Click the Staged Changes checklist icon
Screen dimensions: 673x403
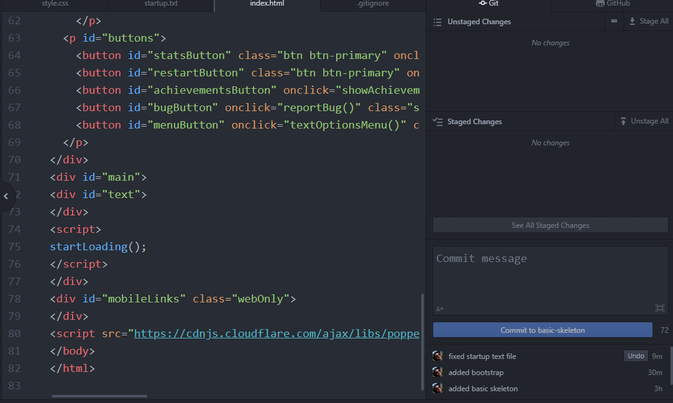[437, 122]
